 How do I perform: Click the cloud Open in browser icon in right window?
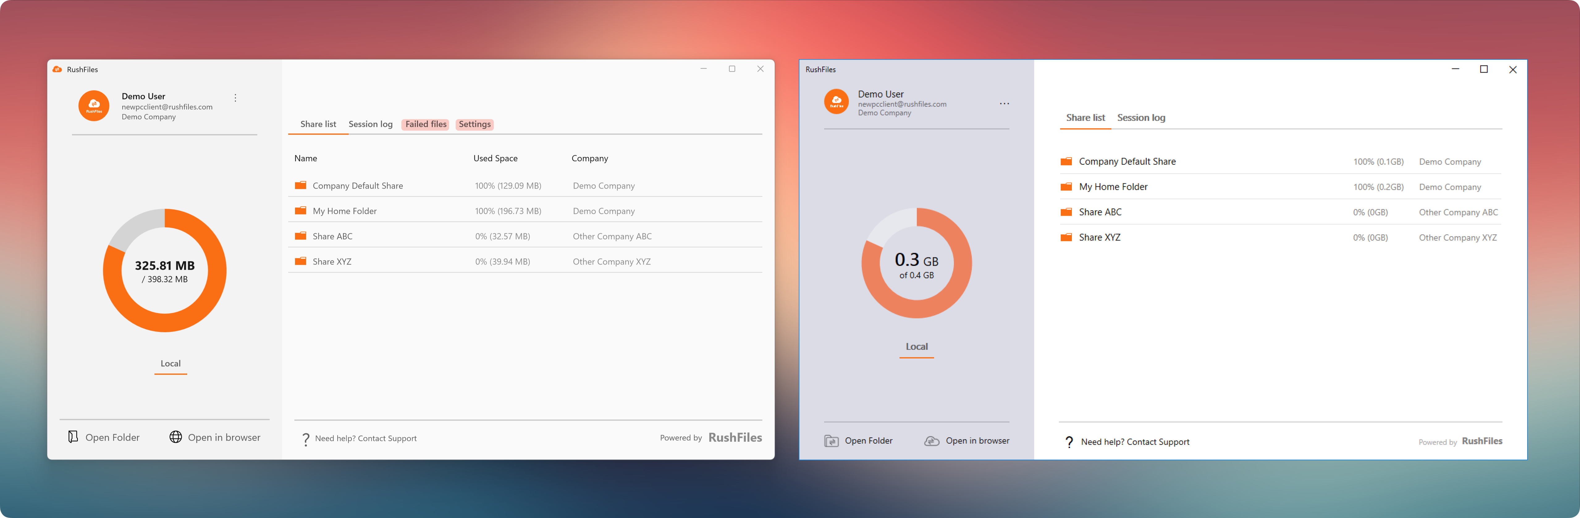pos(932,441)
